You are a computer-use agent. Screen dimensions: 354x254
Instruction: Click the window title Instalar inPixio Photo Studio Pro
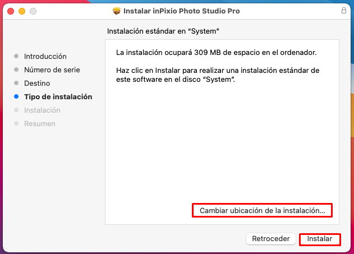coord(182,11)
